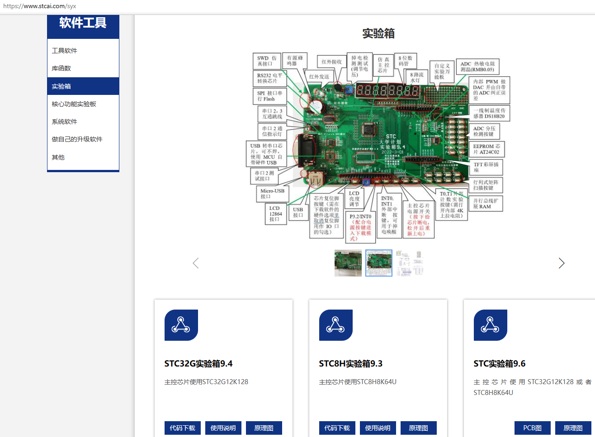Select first board photo thumbnail
This screenshot has width=595, height=437.
click(348, 263)
